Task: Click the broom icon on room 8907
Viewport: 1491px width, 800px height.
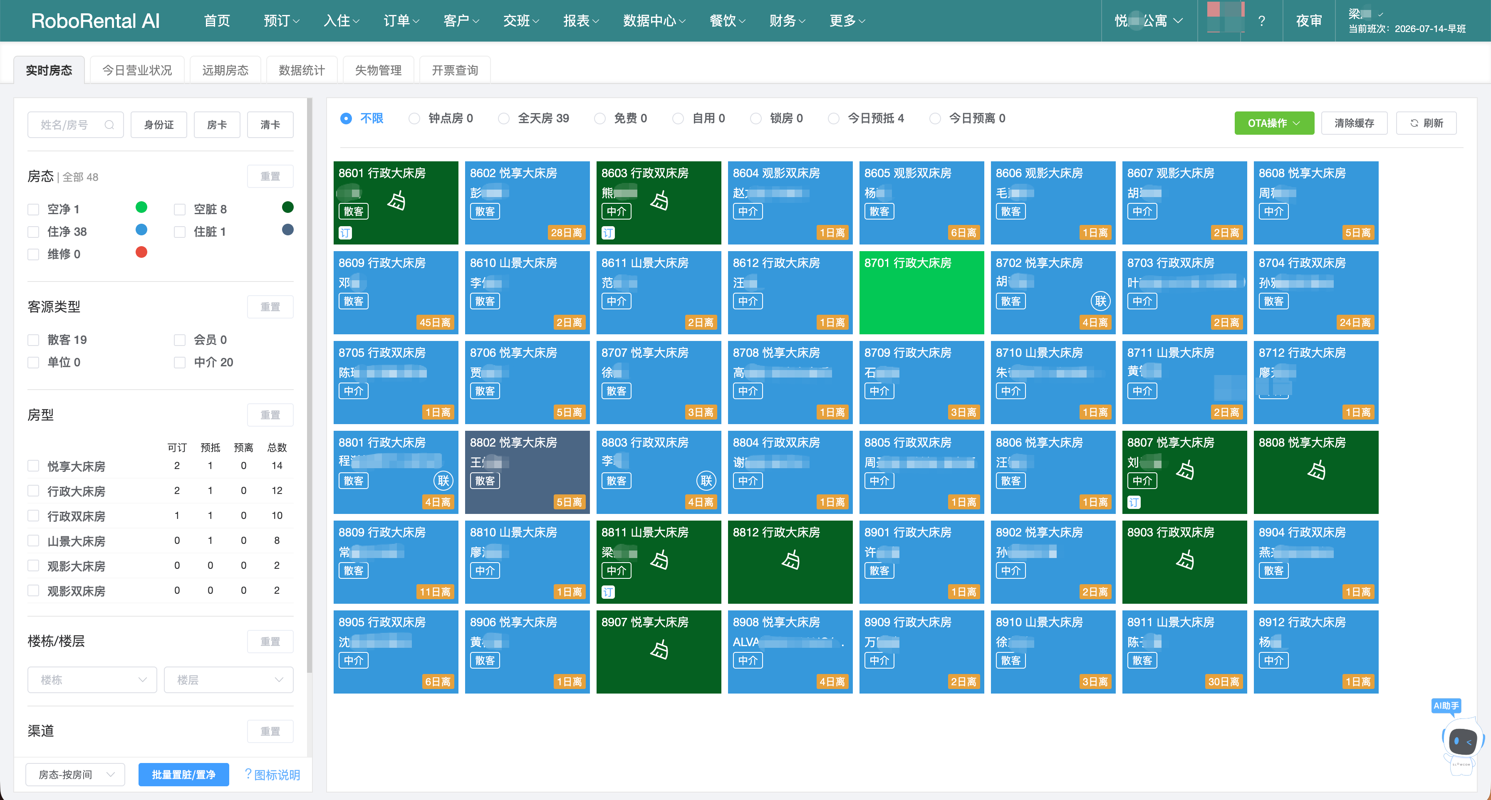Action: click(x=659, y=649)
